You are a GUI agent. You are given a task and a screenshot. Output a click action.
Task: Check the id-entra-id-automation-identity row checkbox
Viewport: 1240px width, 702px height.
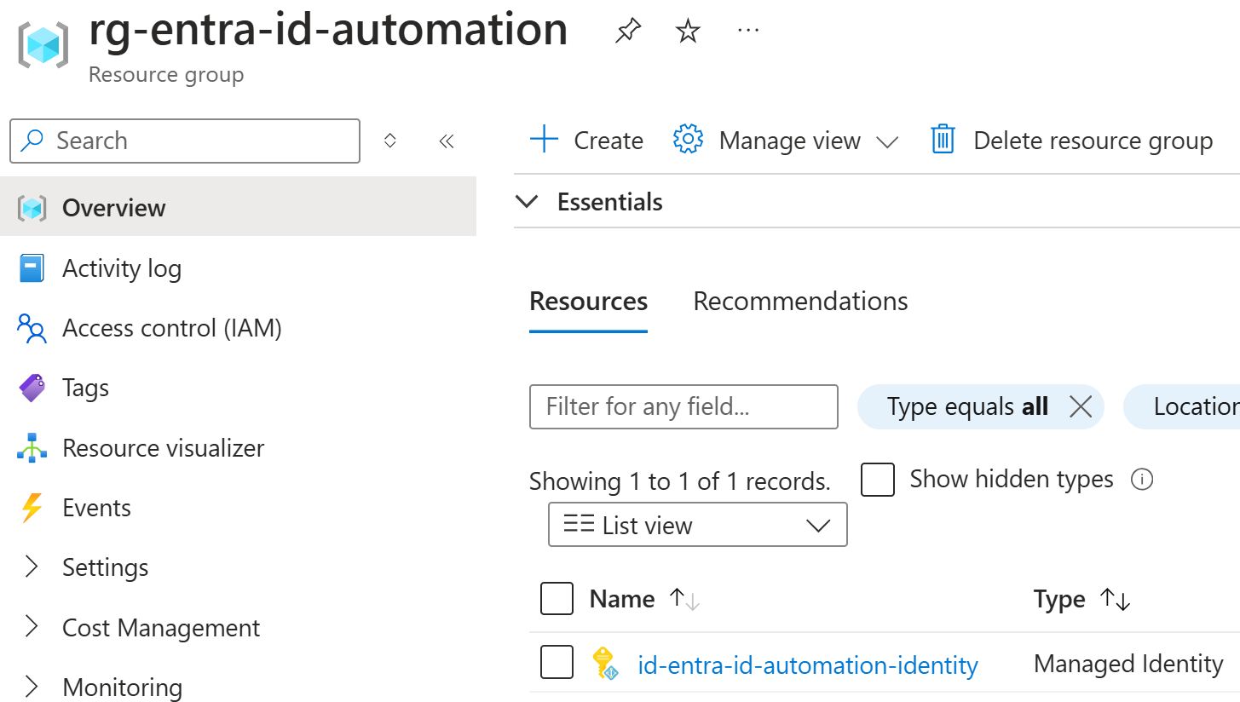click(557, 663)
